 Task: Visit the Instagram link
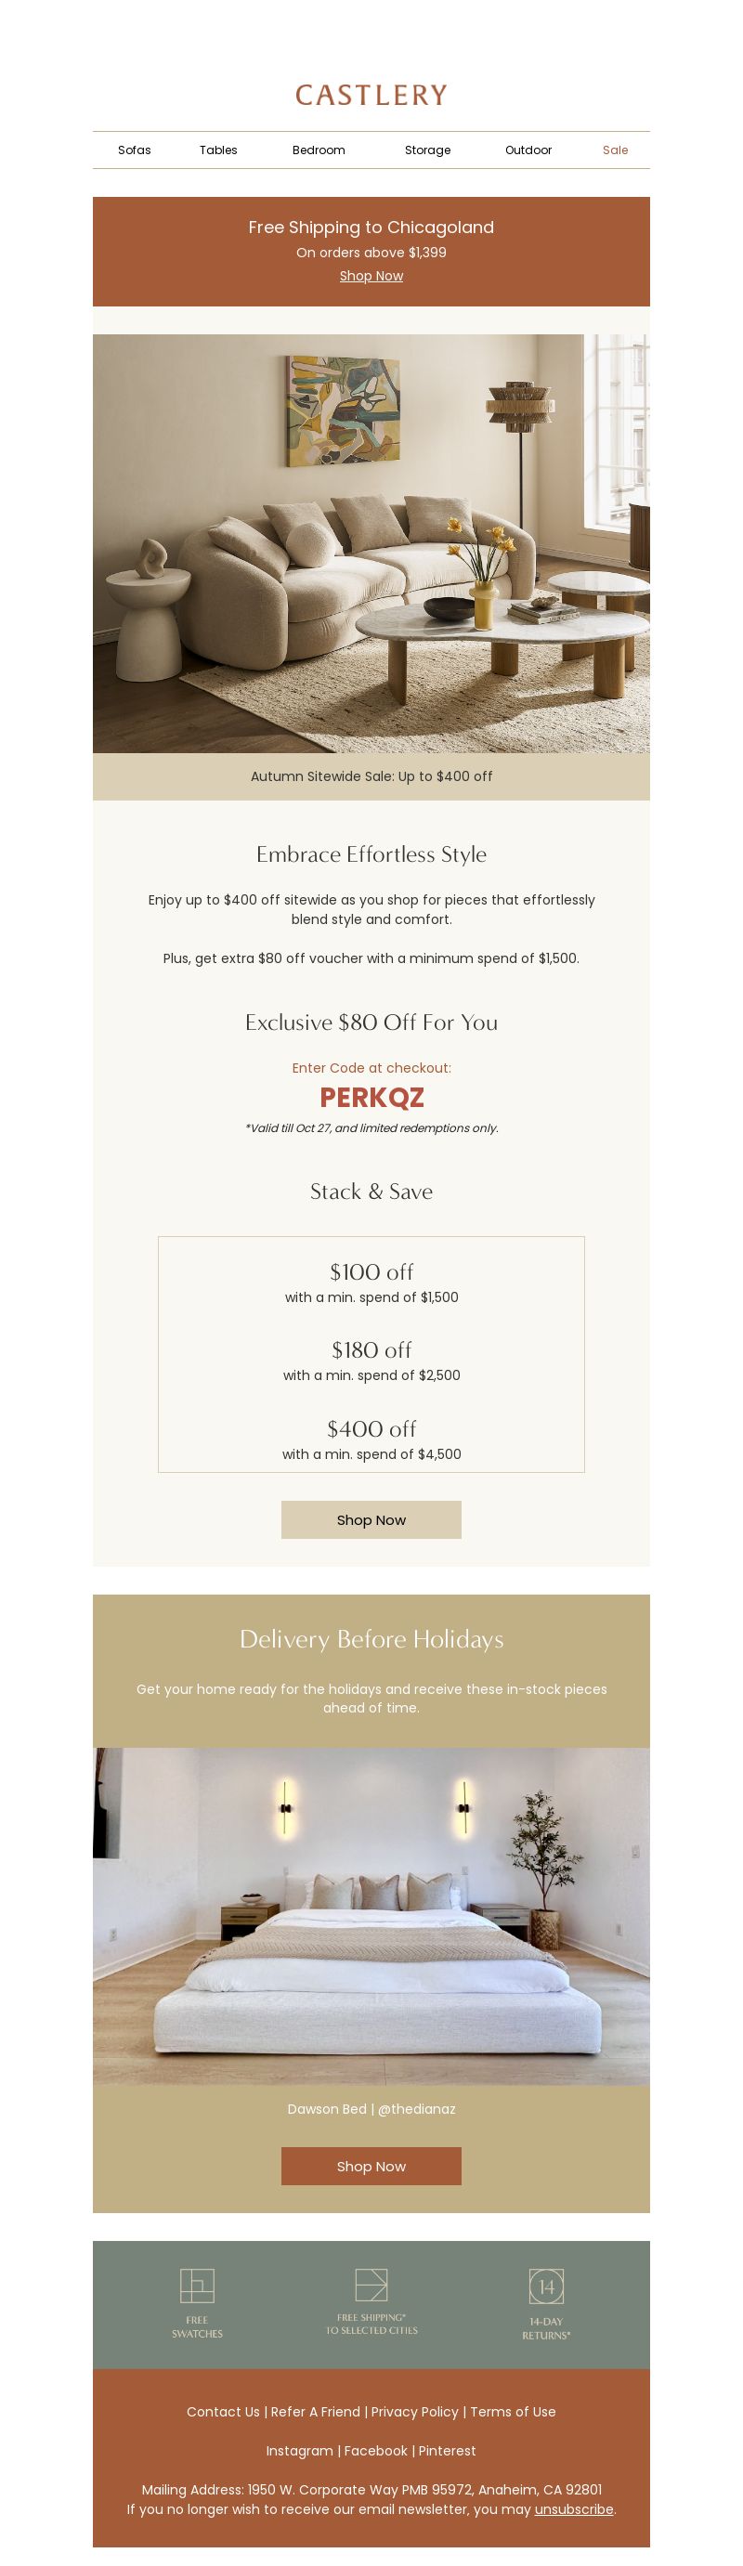pos(300,2450)
